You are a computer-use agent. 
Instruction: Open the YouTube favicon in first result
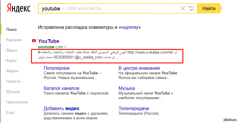(x=34, y=41)
